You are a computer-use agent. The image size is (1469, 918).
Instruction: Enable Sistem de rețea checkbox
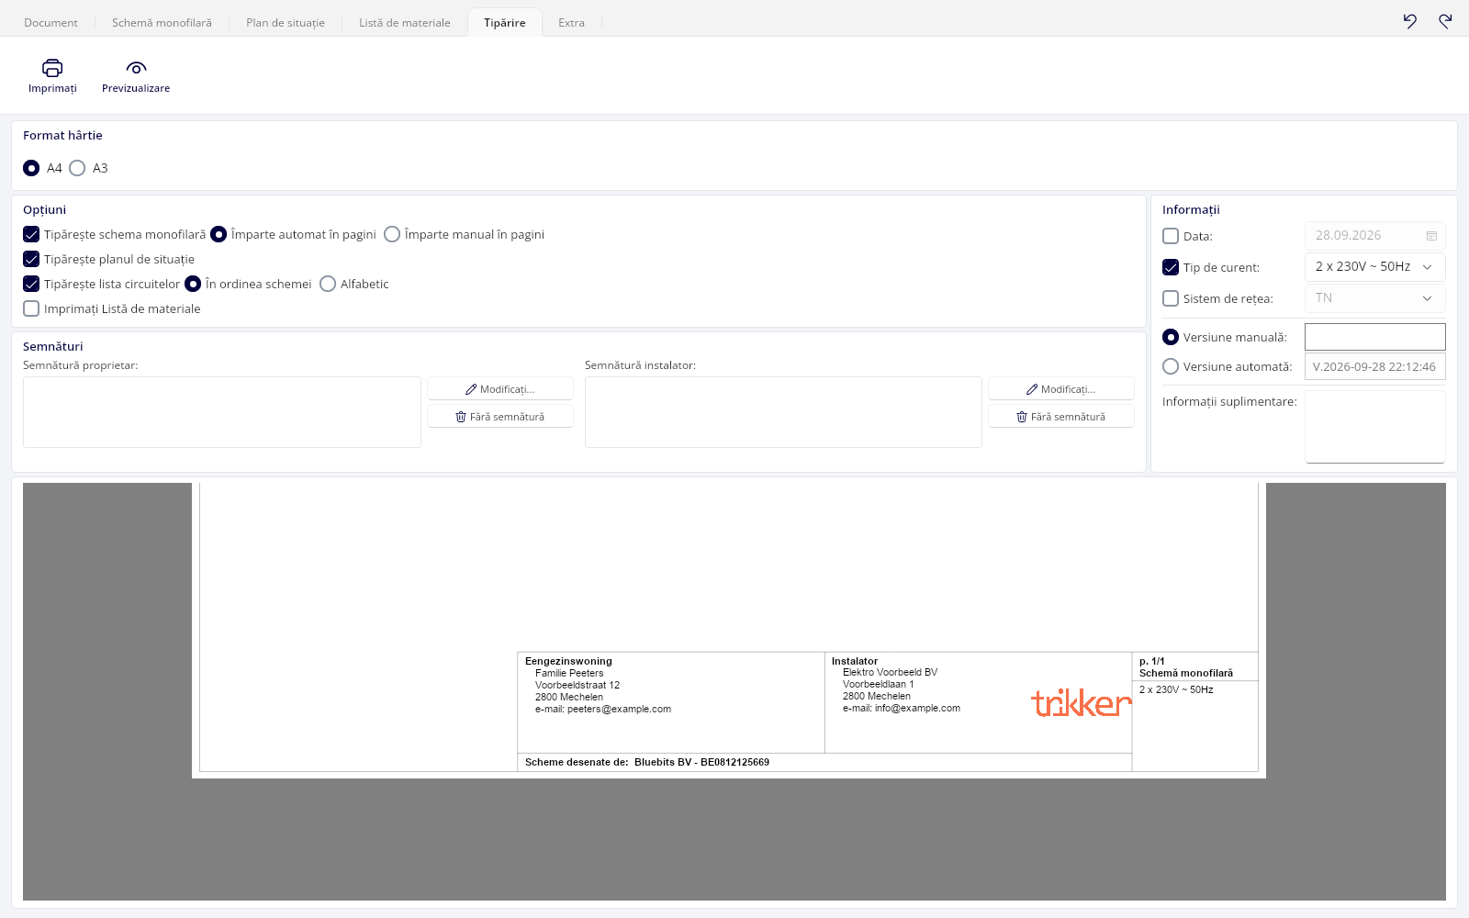[x=1171, y=298]
